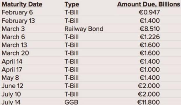The height and width of the screenshot is (105, 181).
Task: Click the €11.800 amount value
Action: coord(149,102)
